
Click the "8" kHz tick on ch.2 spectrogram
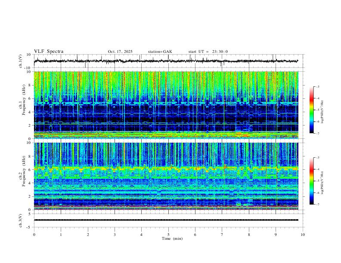30,156
